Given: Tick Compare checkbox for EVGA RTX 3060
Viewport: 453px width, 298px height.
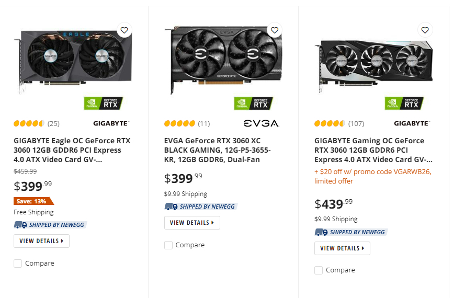Looking at the screenshot, I should pos(168,245).
